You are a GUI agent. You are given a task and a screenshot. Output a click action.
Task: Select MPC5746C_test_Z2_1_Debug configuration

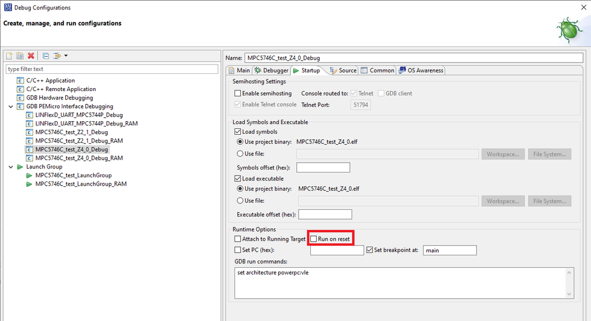coord(72,132)
